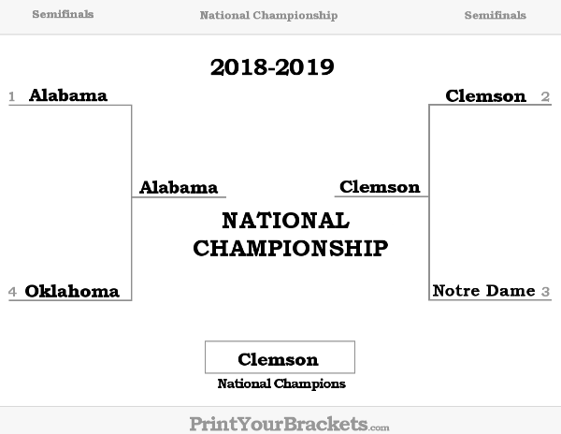
Task: Select the 2018-2019 title text
Action: 272,67
